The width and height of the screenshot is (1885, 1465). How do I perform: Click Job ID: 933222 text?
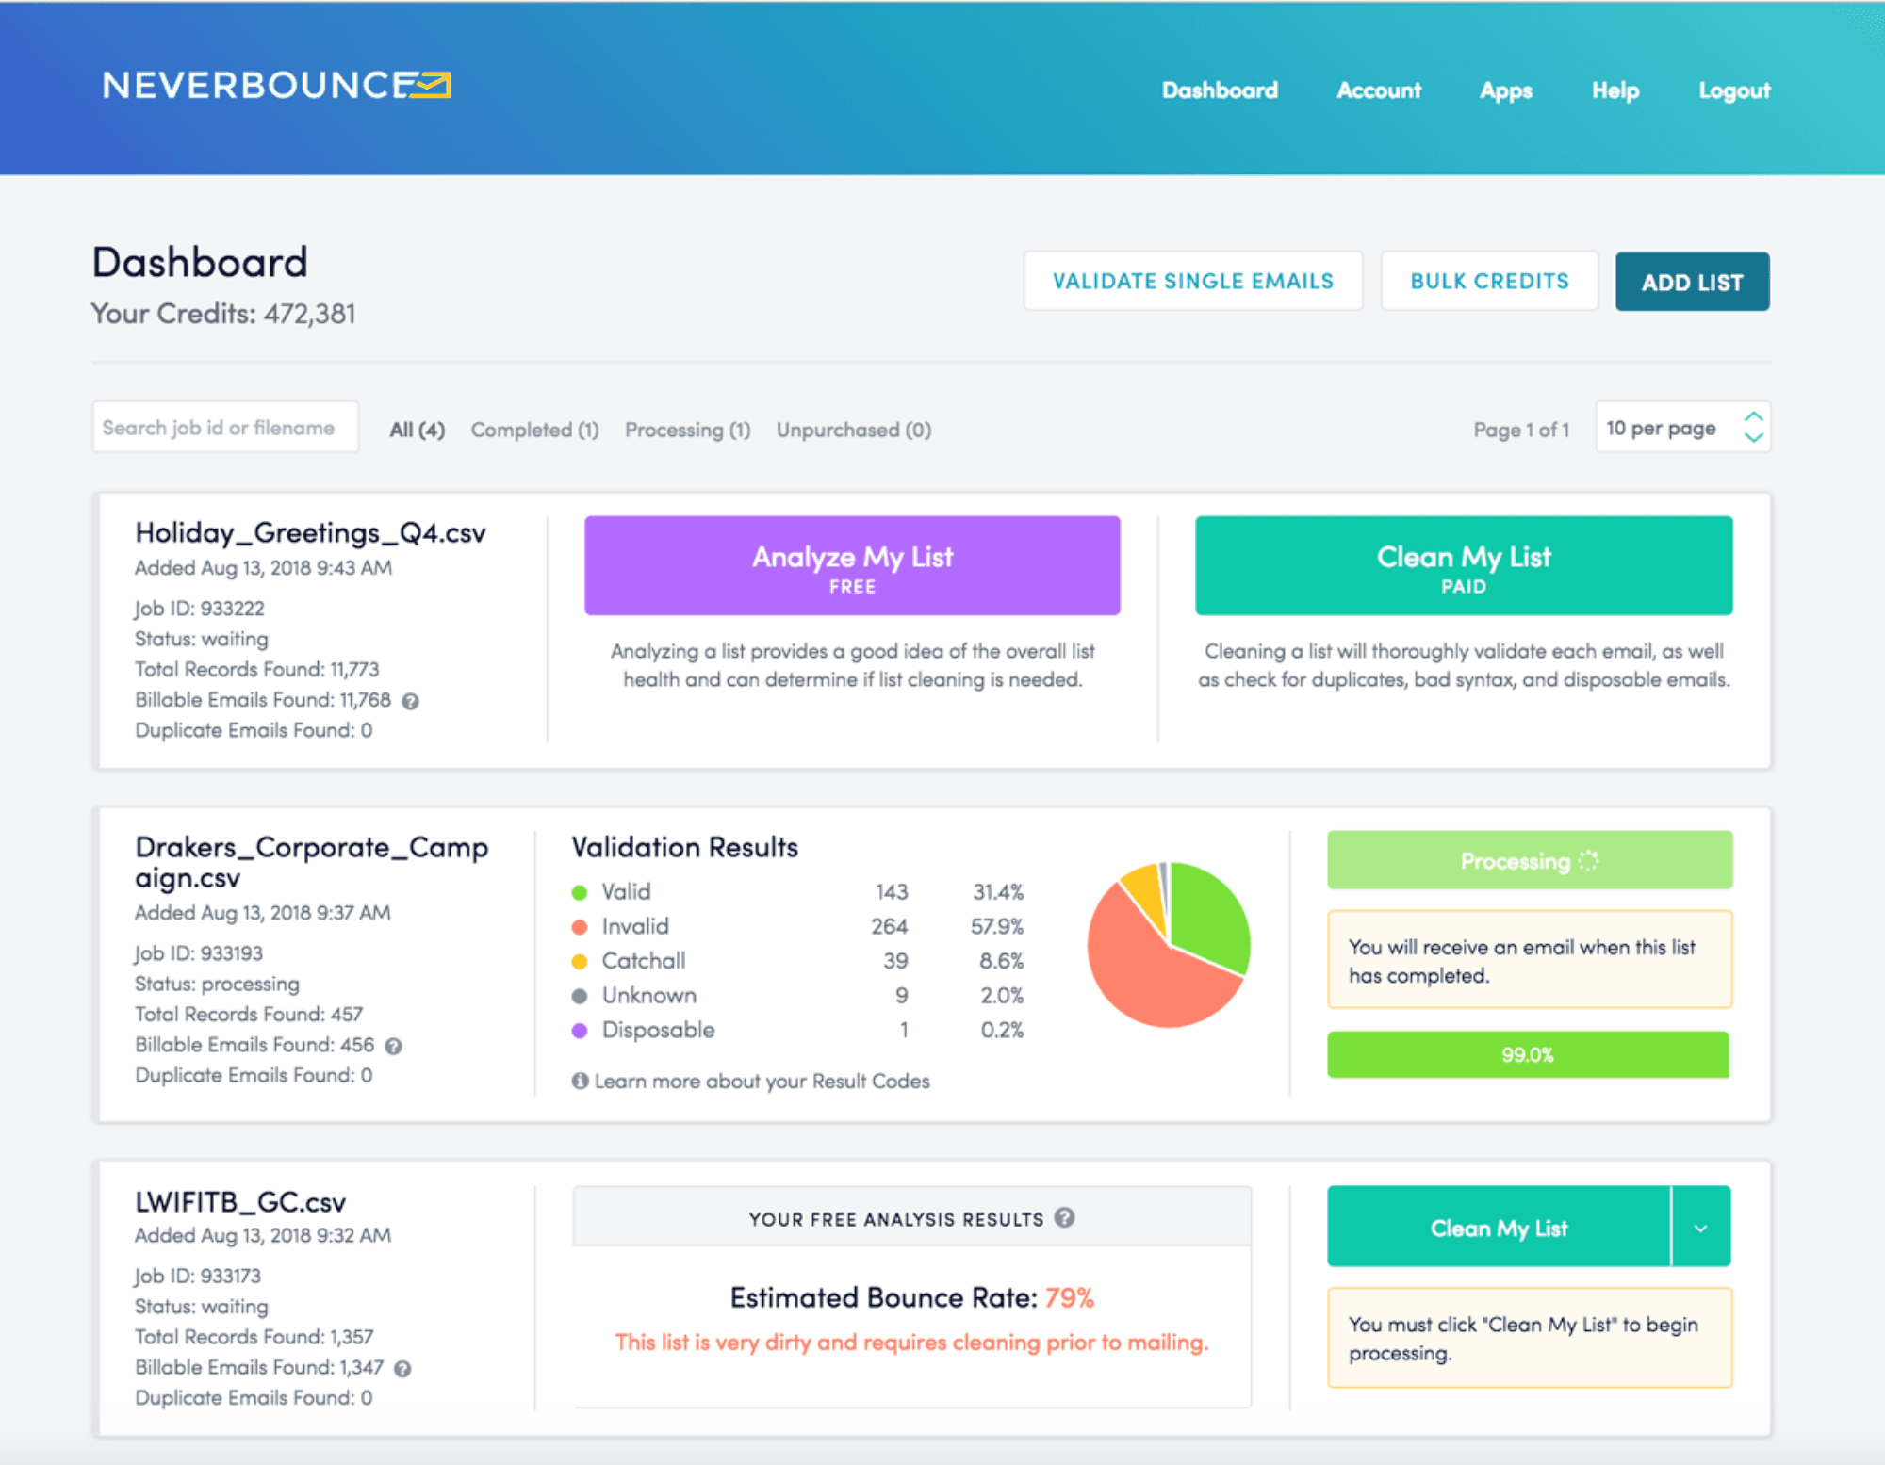click(x=199, y=609)
